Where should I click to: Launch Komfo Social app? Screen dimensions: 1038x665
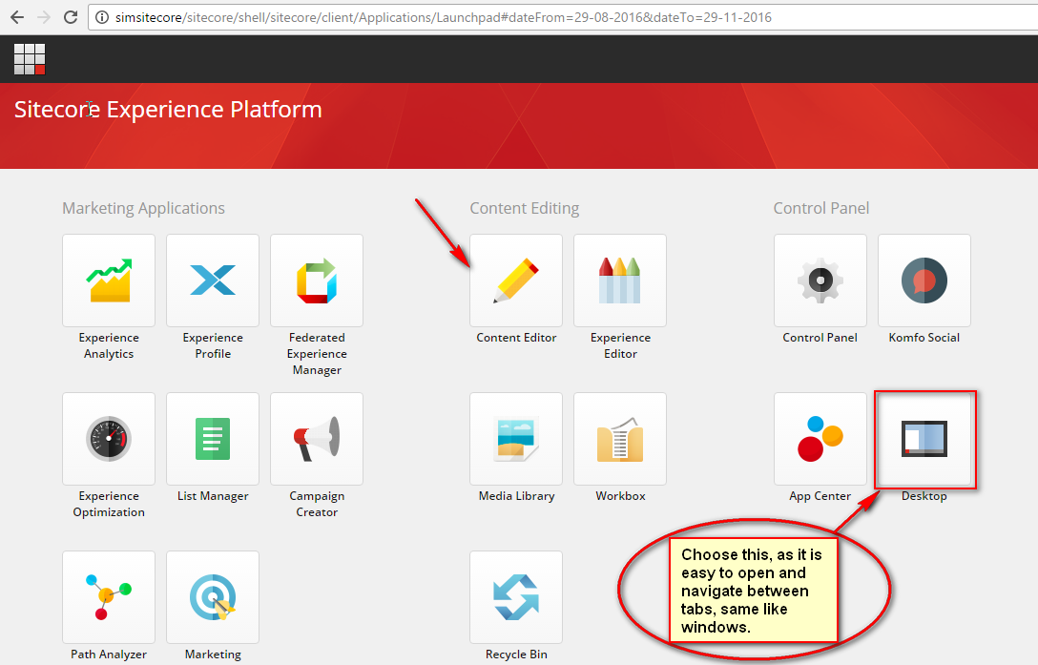click(x=924, y=281)
